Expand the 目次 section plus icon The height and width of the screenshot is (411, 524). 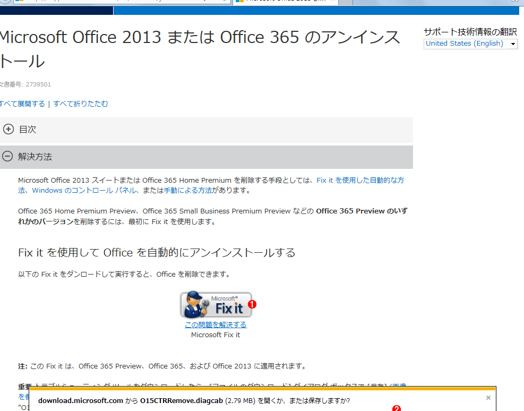tap(8, 129)
